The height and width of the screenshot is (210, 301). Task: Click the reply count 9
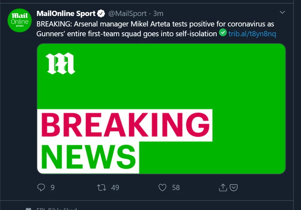pos(53,187)
